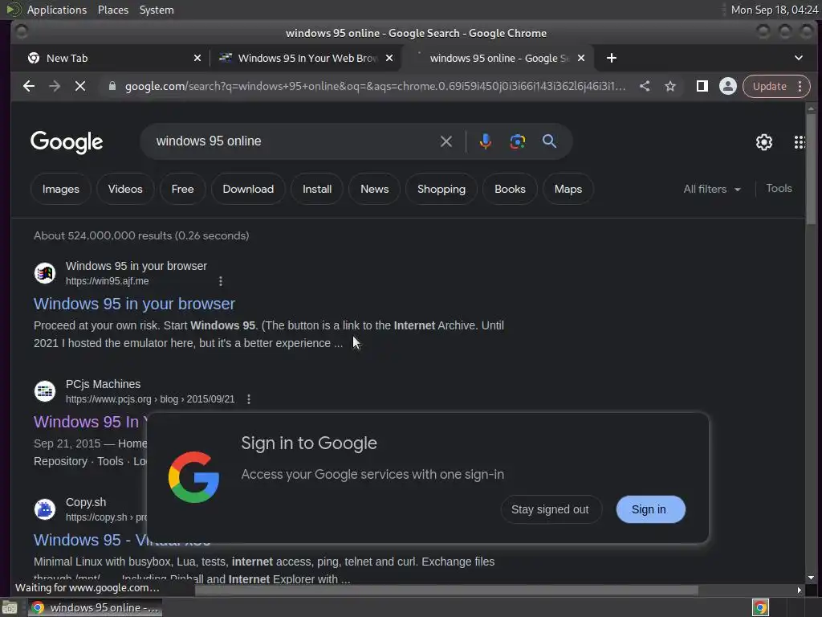This screenshot has height=617, width=822.
Task: Click the Sign in button
Action: 650,509
